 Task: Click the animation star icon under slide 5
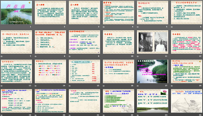(x=138, y=27)
